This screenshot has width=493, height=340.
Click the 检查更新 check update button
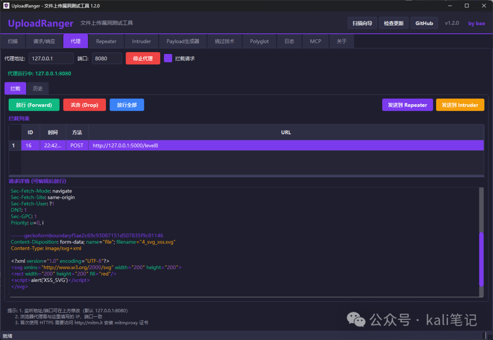click(x=393, y=23)
